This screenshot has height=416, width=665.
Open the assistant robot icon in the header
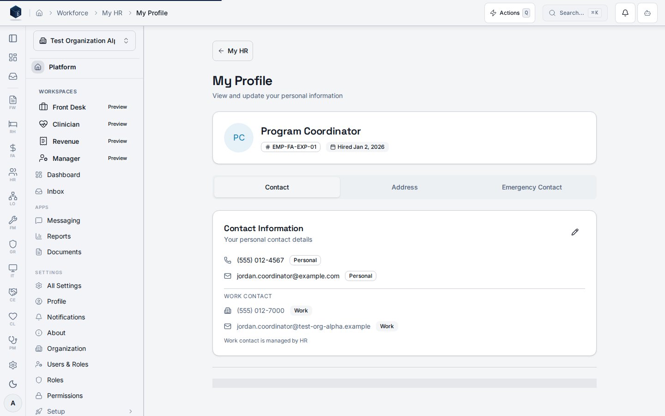point(647,13)
